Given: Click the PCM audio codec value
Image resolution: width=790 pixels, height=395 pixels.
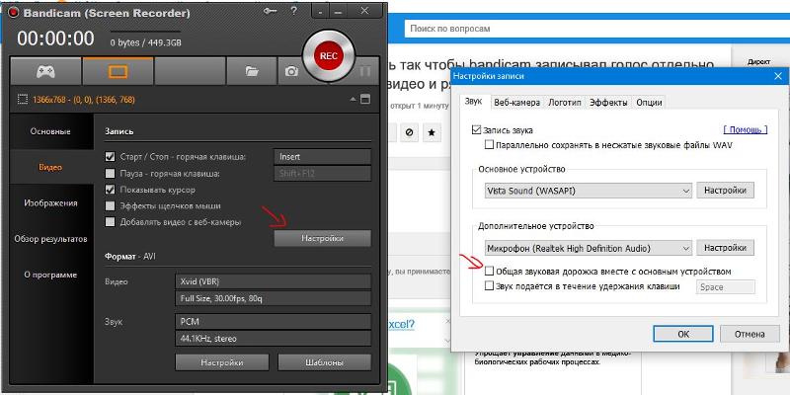Looking at the screenshot, I should coord(274,322).
